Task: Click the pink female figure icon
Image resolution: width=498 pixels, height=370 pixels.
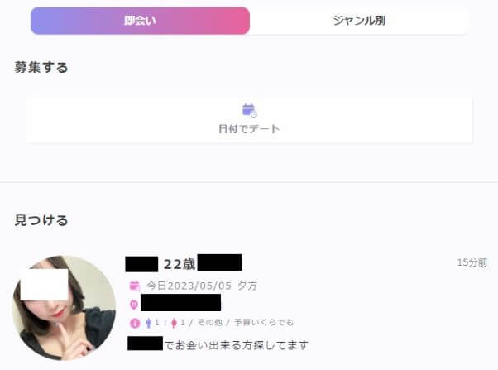Action: [x=174, y=324]
